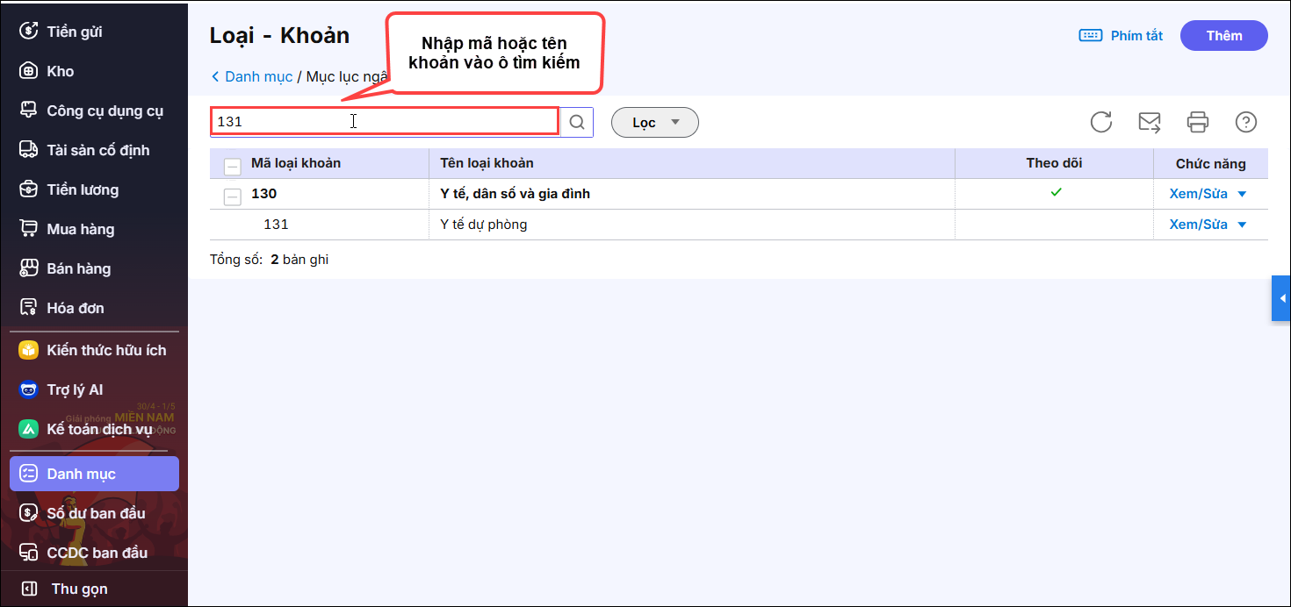This screenshot has width=1291, height=607.
Task: Click the Tiền gửi sidebar icon
Action: [29, 32]
